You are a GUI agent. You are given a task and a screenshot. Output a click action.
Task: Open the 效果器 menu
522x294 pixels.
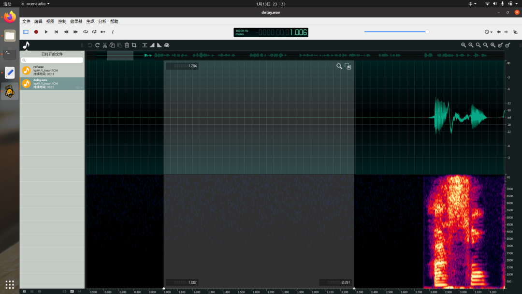pos(76,22)
